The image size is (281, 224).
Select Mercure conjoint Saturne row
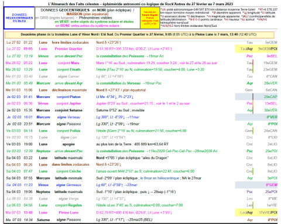[x=141, y=110]
